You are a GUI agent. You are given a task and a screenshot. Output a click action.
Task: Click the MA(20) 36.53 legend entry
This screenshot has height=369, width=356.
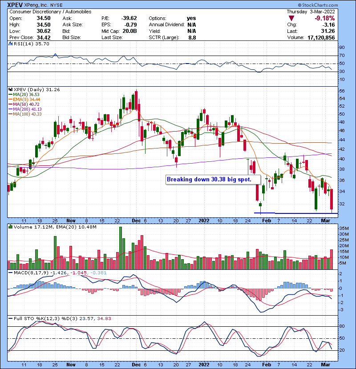coord(24,95)
